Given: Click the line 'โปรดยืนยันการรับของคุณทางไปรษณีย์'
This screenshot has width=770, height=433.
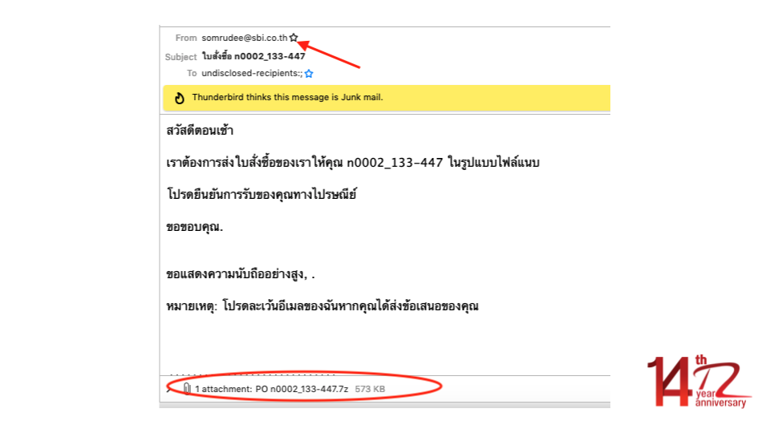Looking at the screenshot, I should pos(261,194).
